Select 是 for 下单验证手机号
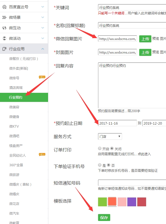Screen dimensions: 166x224 pyautogui.click(x=100, y=165)
